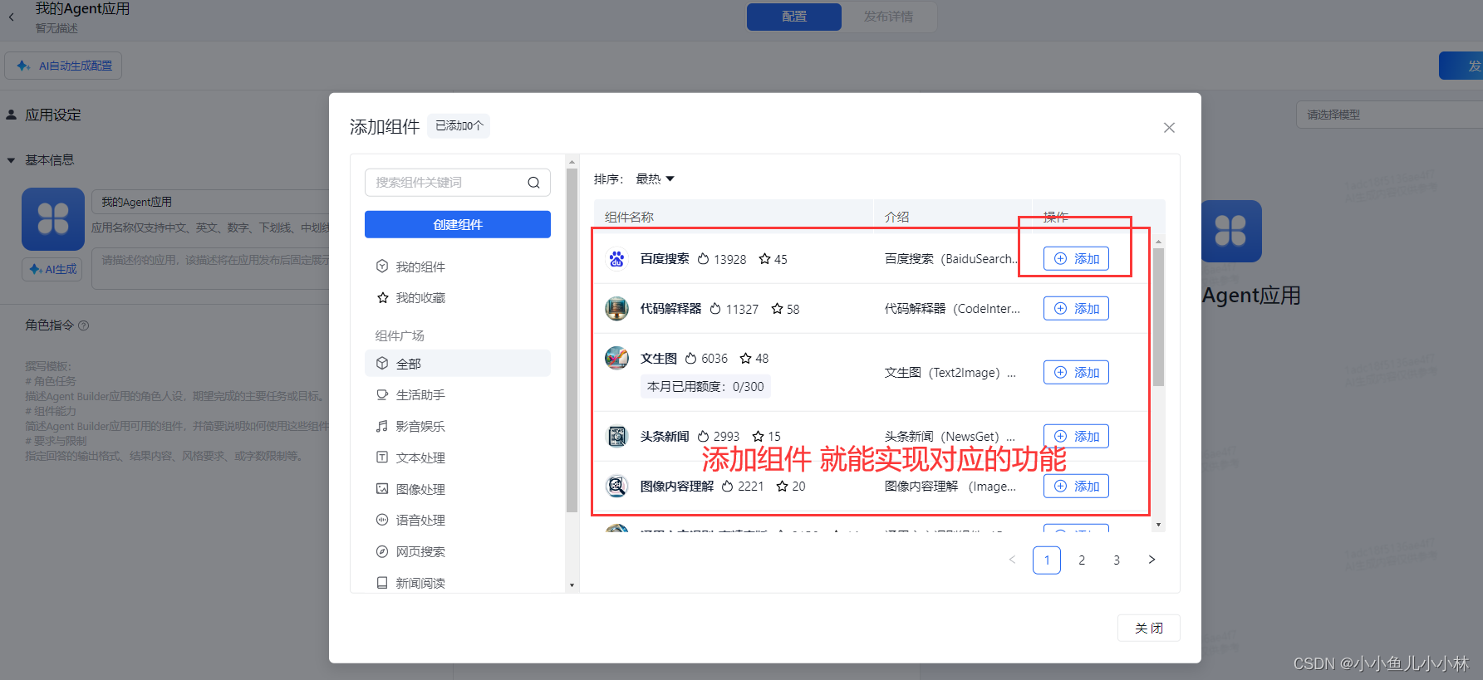Click the flame popularity icon for code interpreter
The image size is (1483, 680).
coord(715,309)
